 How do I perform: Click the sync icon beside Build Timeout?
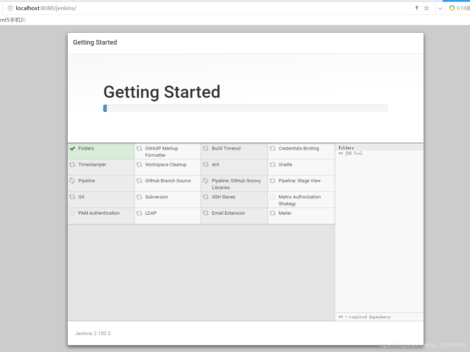[206, 148]
